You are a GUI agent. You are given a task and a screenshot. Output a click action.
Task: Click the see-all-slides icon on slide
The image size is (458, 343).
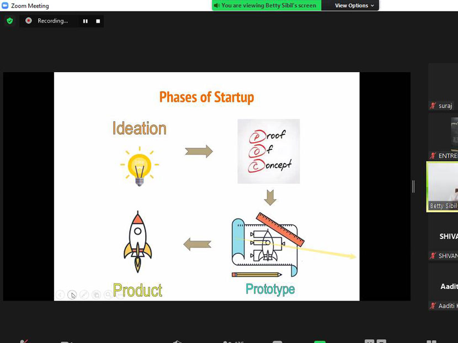96,295
